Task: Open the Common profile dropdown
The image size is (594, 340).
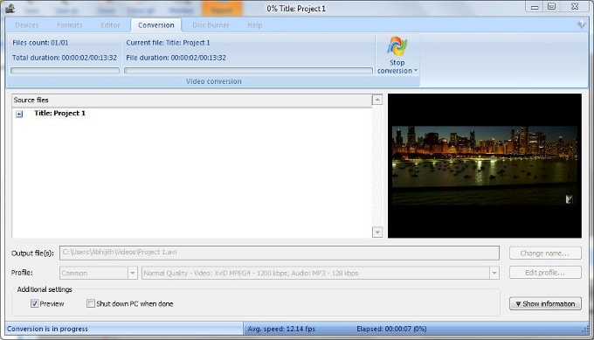Action: 132,273
